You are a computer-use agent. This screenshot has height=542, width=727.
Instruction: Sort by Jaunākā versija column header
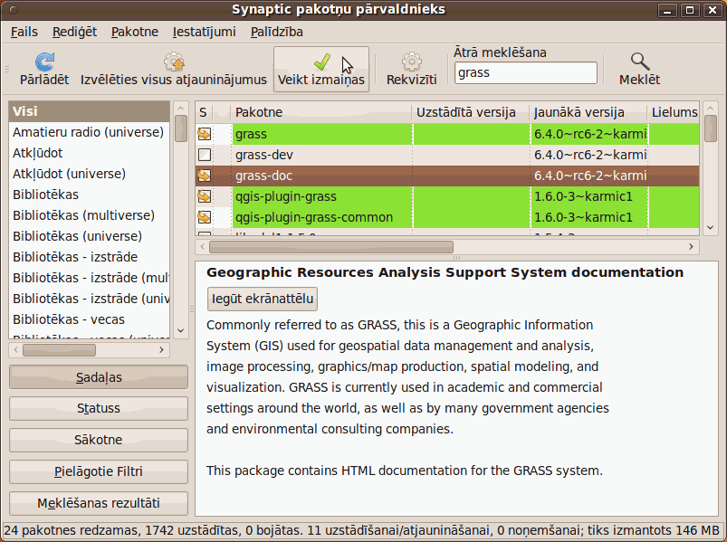point(588,112)
